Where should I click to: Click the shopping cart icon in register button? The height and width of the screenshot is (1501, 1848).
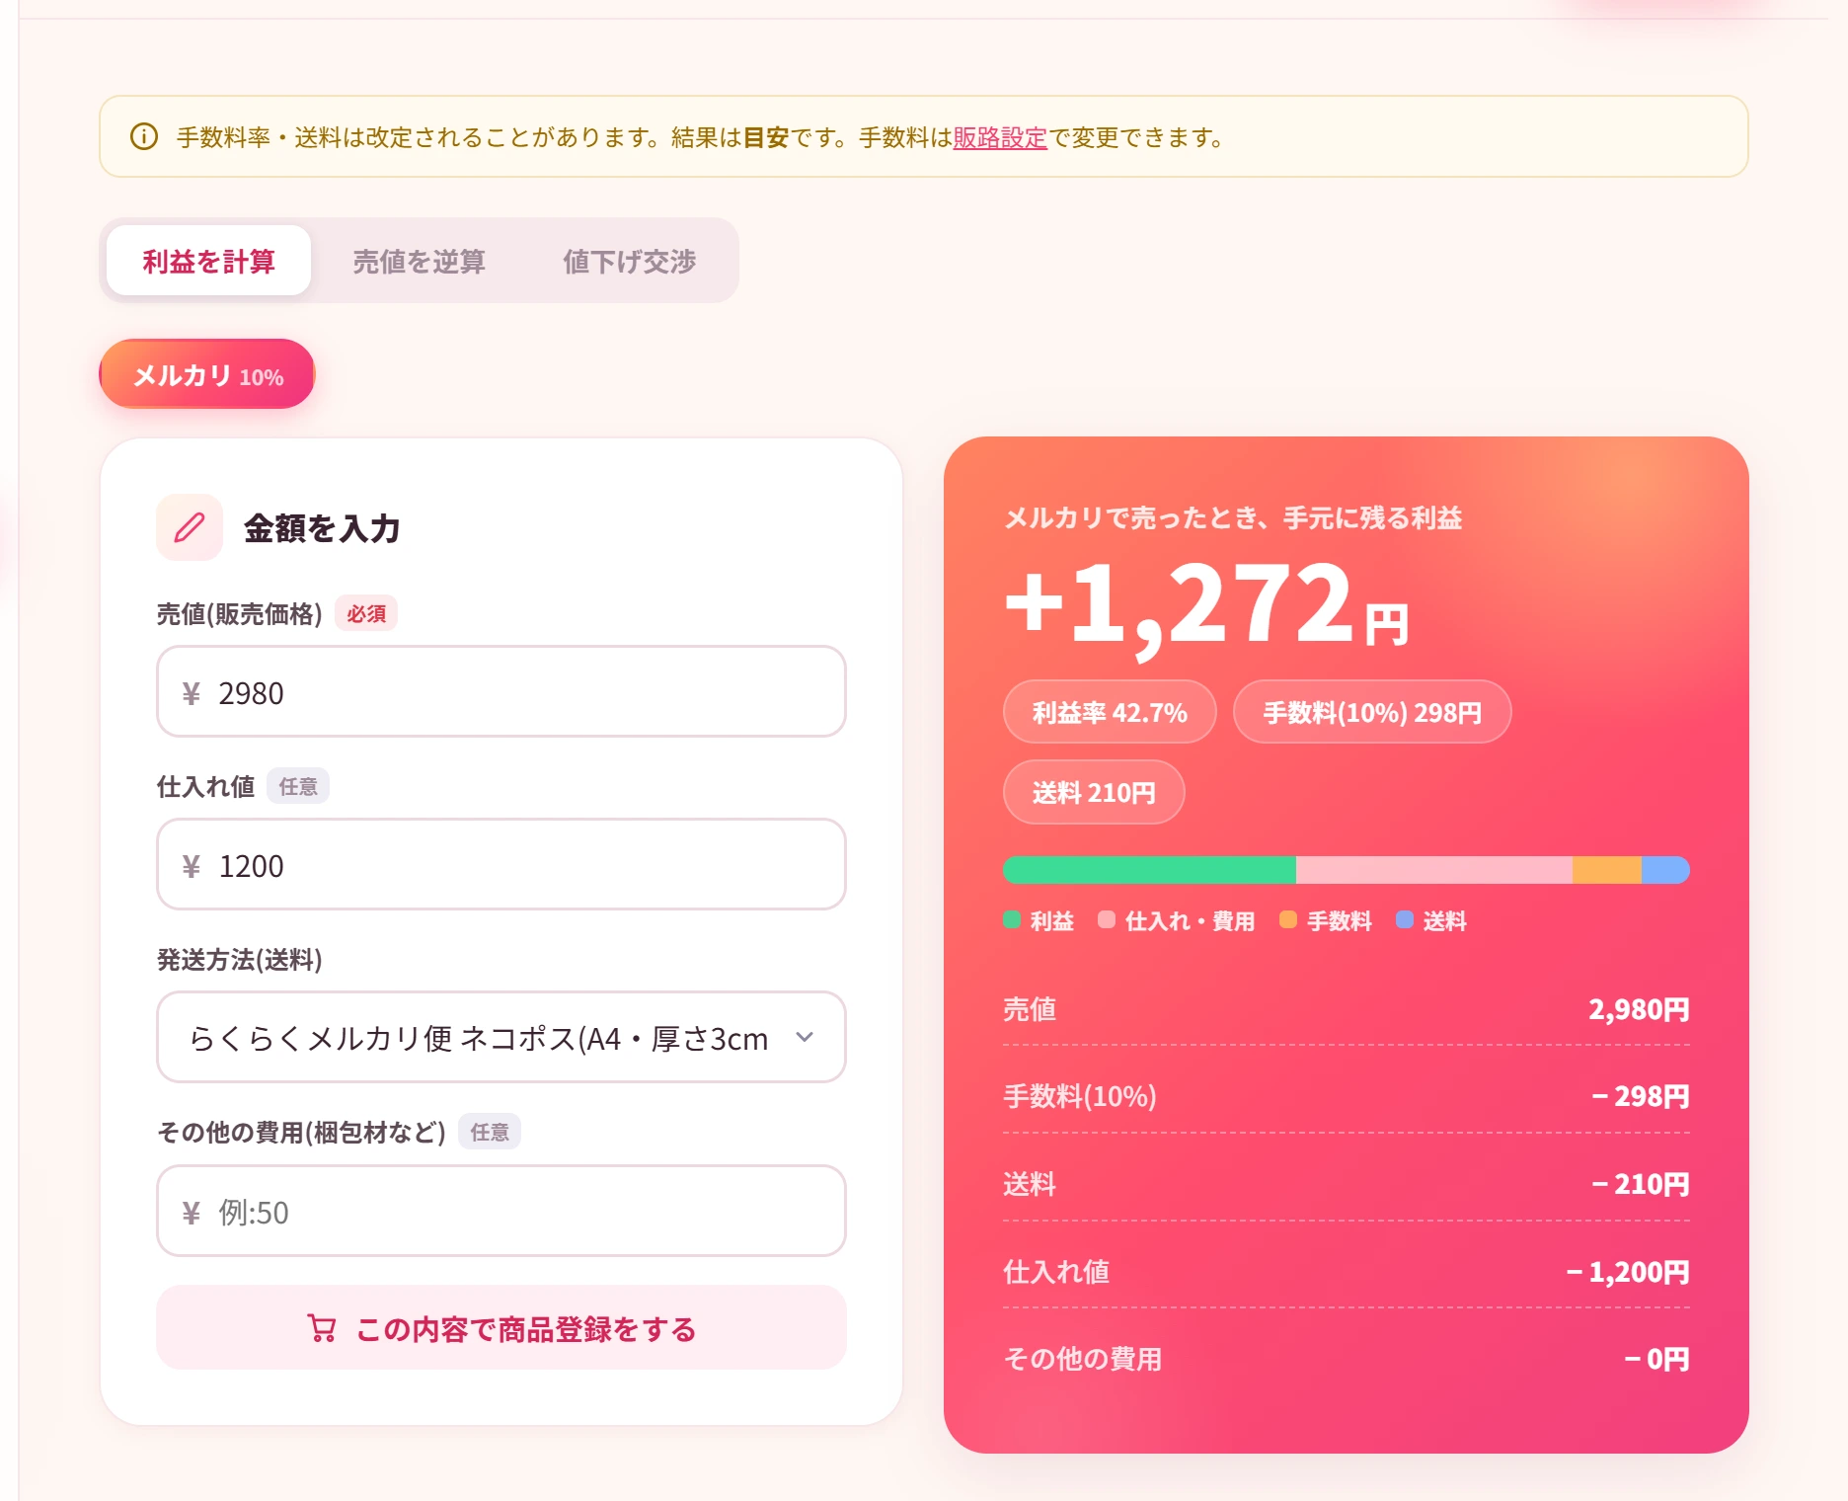(x=322, y=1328)
